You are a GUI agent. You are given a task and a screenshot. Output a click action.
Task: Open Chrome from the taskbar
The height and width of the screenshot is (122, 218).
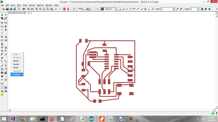click(23, 119)
